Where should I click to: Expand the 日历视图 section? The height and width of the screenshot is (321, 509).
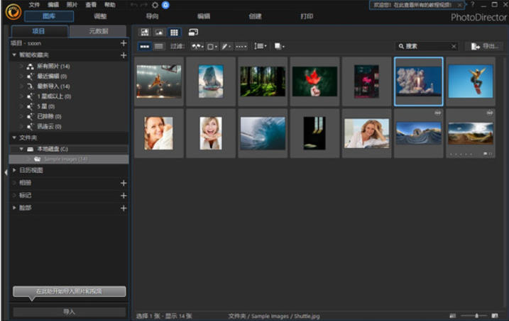(x=14, y=170)
